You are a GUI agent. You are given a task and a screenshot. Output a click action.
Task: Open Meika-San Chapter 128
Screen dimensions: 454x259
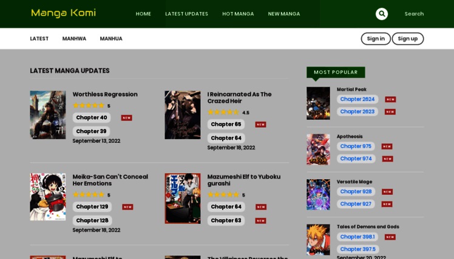tap(92, 221)
